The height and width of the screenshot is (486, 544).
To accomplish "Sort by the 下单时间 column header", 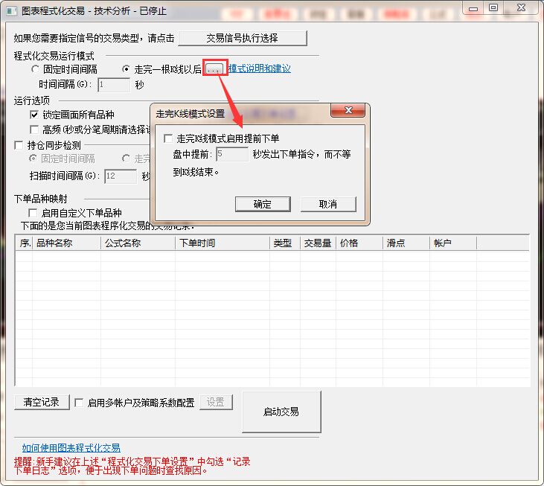I will (223, 243).
